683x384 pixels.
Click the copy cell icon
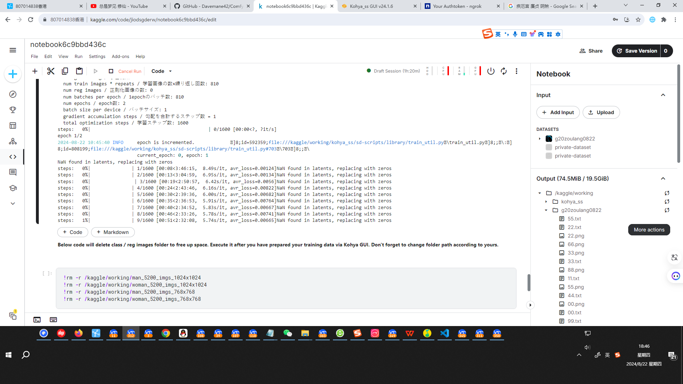(x=65, y=71)
